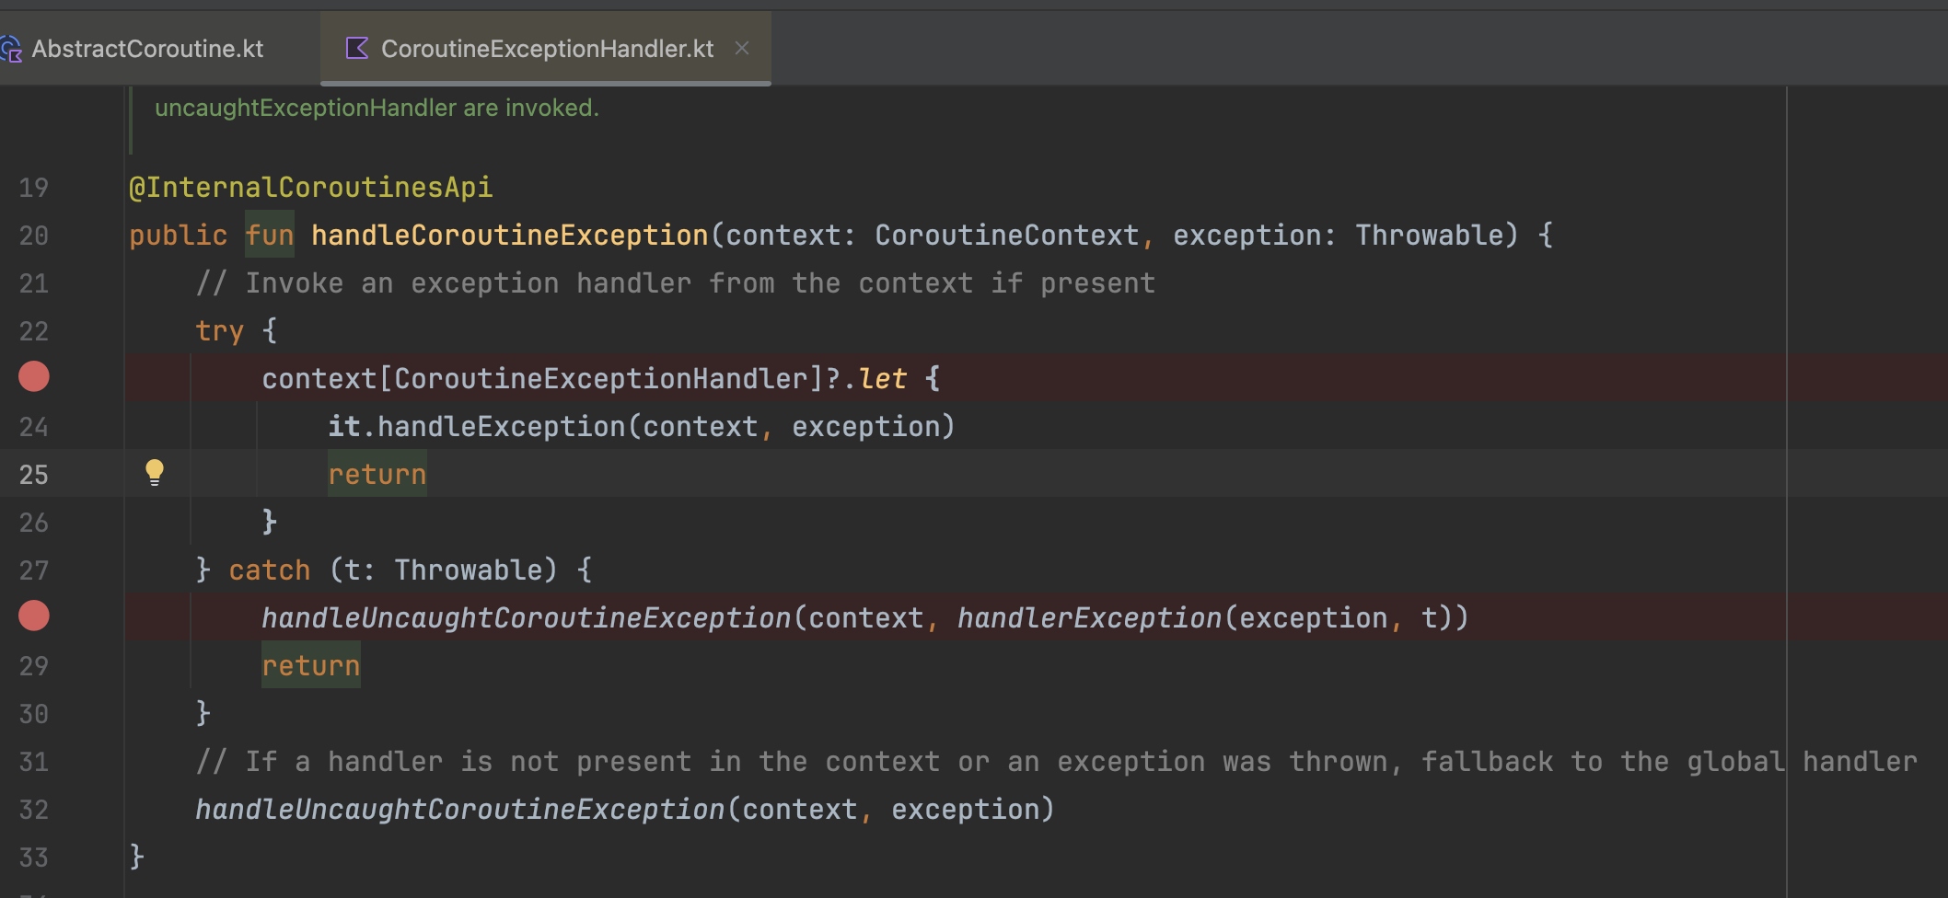Toggle a breakpoint in the gutter at line 20
The height and width of the screenshot is (898, 1948).
(34, 235)
